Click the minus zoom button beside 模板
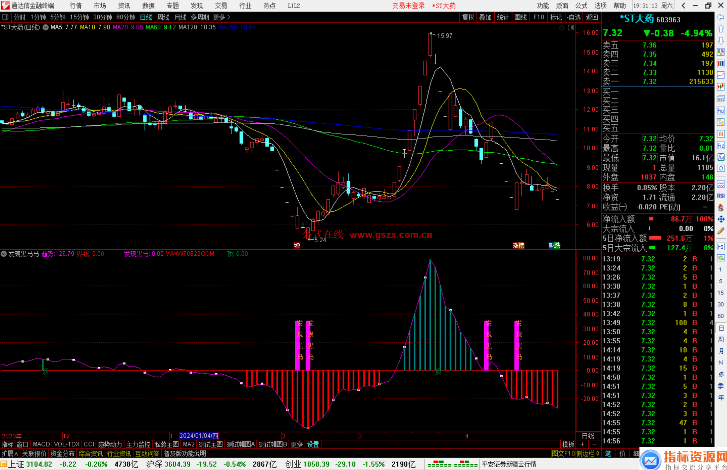This screenshot has width=727, height=470. (594, 444)
